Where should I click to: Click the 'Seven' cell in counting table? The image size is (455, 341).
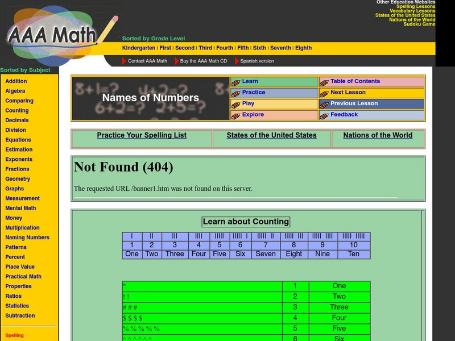click(x=266, y=254)
